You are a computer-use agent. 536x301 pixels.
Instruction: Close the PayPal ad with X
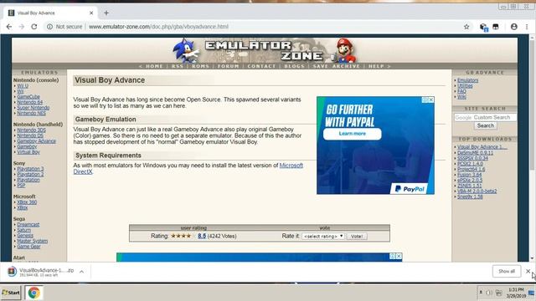pyautogui.click(x=431, y=99)
